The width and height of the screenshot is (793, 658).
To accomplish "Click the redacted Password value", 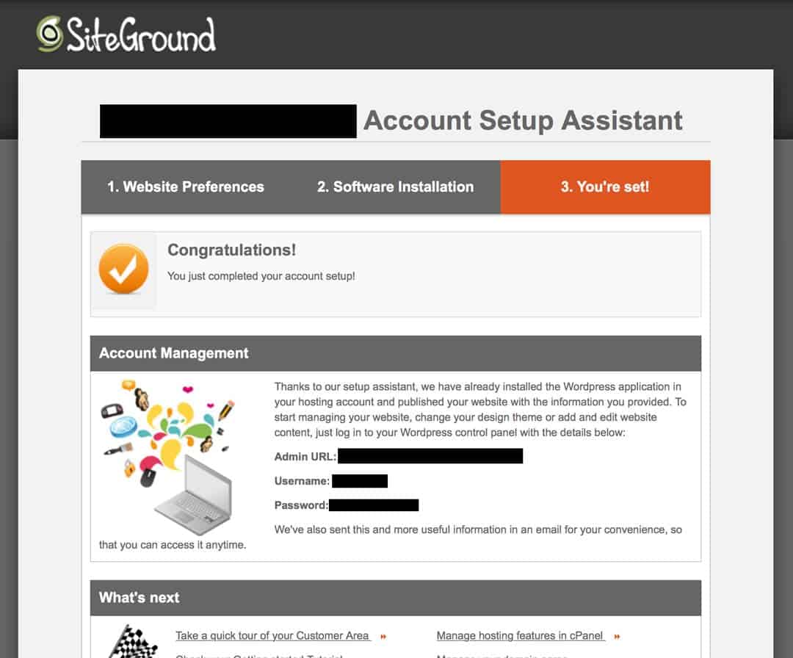I will [374, 505].
